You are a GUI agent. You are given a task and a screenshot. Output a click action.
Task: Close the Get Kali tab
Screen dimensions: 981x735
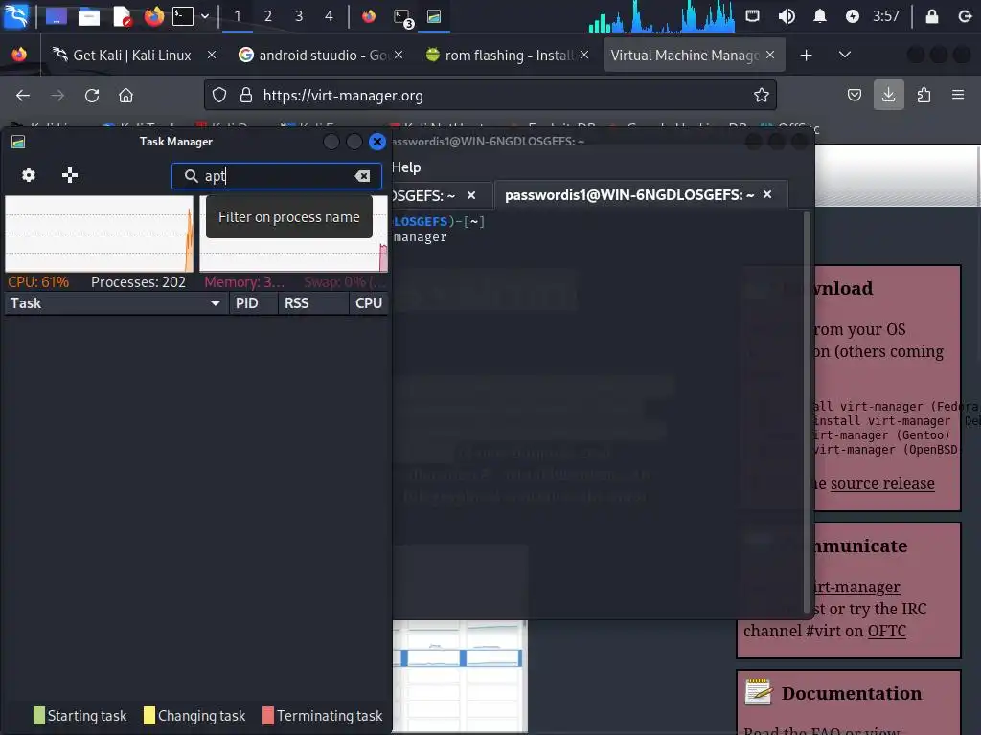point(212,55)
